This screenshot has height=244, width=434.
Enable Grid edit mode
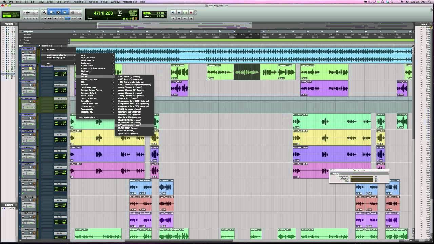tap(15, 16)
